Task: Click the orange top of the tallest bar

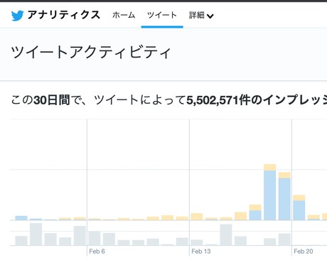Action: (x=270, y=167)
